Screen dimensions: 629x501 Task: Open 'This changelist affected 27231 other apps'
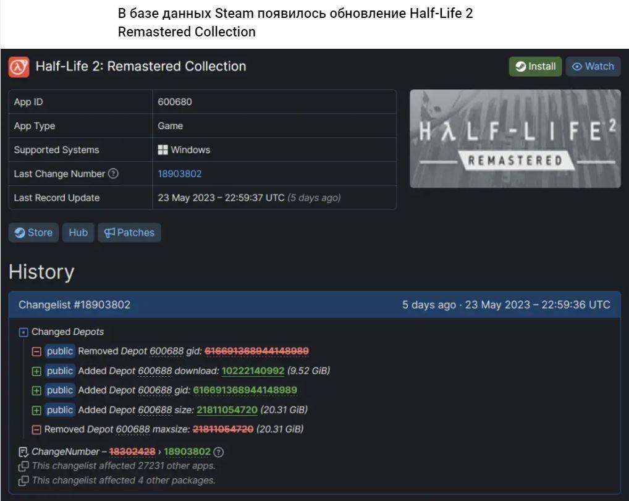tap(124, 466)
